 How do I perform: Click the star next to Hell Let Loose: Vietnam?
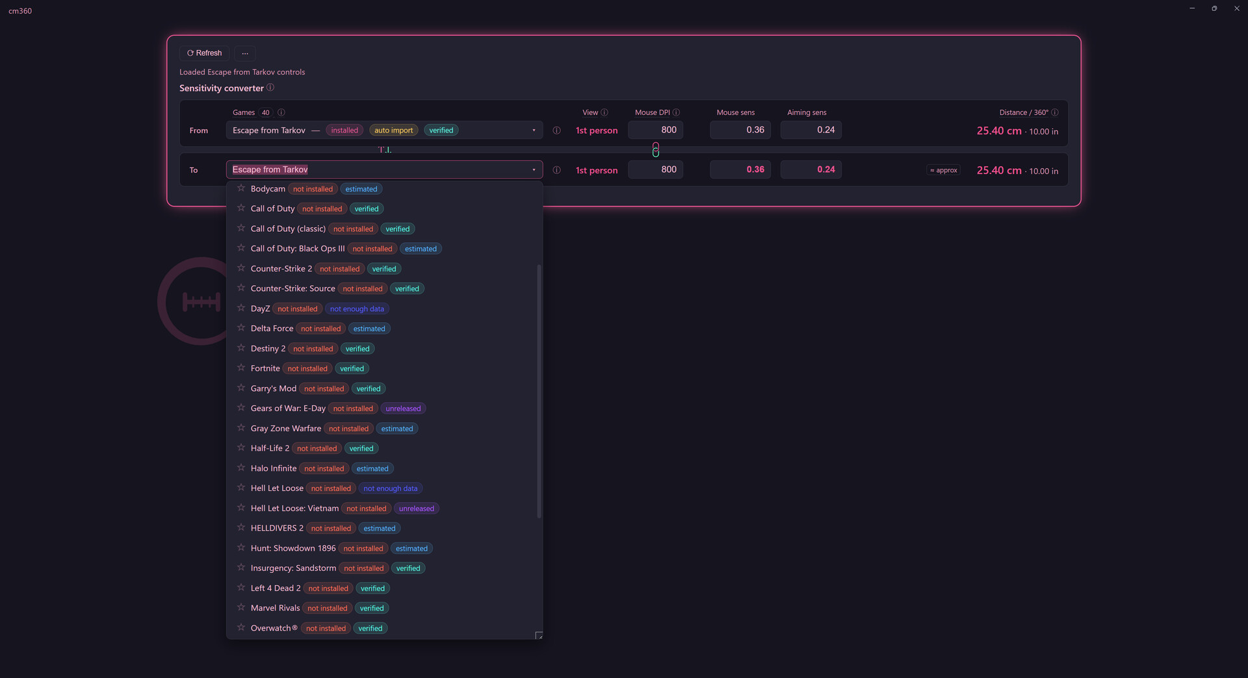click(x=241, y=508)
